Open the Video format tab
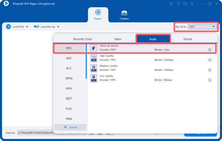The height and width of the screenshot is (141, 222). coord(118,39)
